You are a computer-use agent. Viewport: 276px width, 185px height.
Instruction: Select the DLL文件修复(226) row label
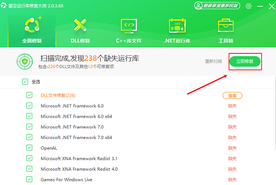tap(58, 95)
